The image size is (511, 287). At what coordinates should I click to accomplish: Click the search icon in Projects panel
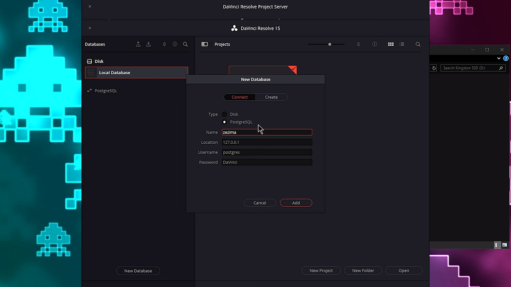(x=418, y=44)
